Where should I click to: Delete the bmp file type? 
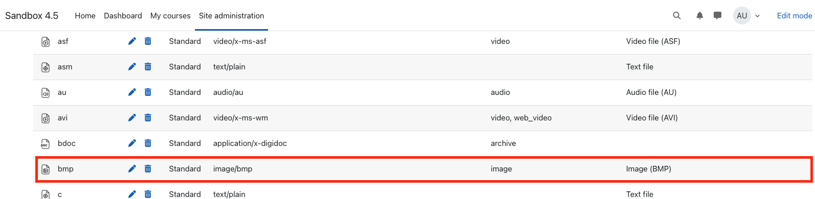point(148,169)
